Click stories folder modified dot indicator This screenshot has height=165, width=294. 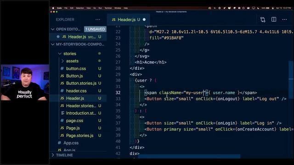tap(100, 54)
